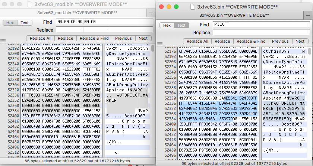
Task: Click Replace field in 3xfvc63.bin window
Action: coord(261,32)
